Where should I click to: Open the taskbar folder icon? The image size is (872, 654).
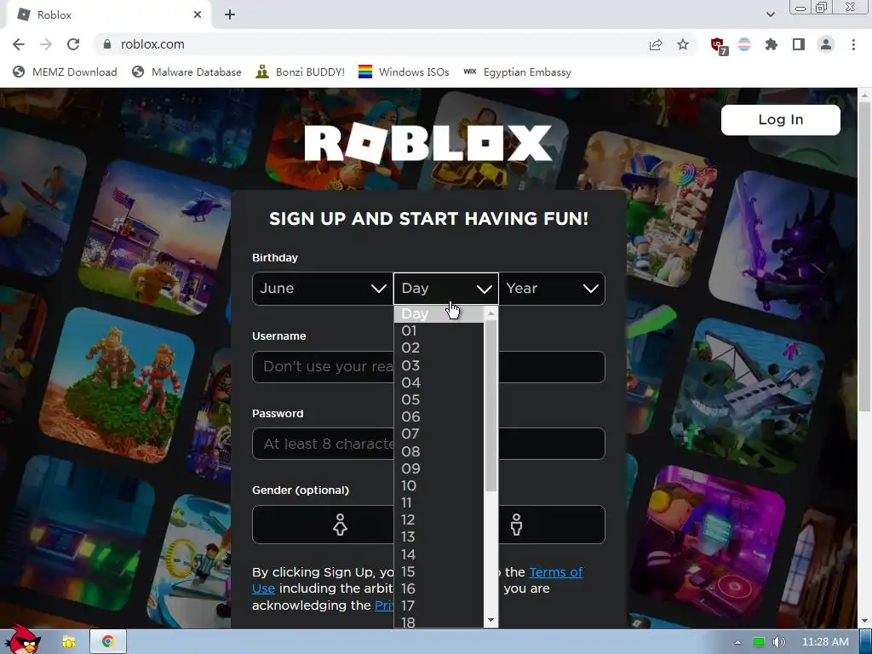tap(69, 642)
